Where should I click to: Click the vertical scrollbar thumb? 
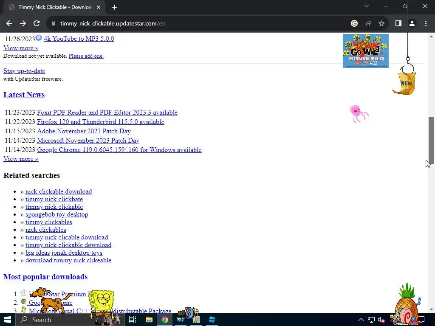[431, 140]
